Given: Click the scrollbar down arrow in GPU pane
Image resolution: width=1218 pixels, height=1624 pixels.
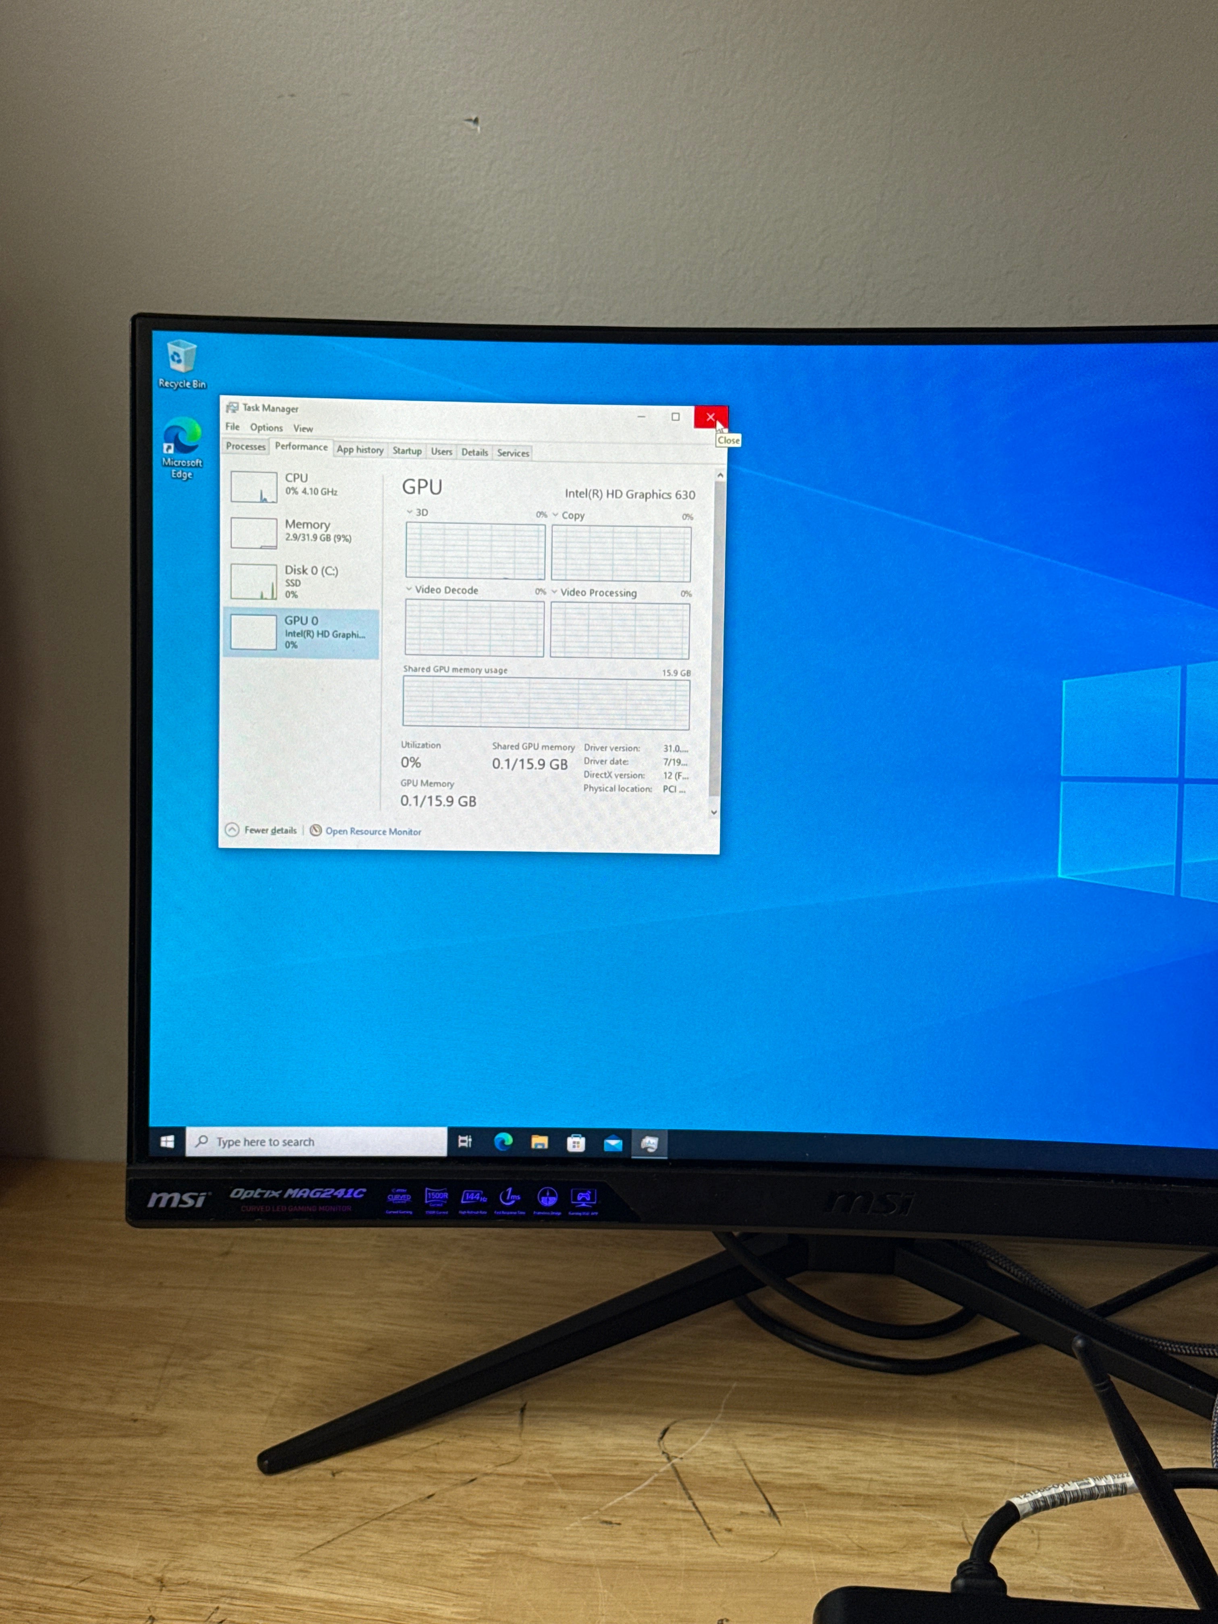Looking at the screenshot, I should pos(714,812).
